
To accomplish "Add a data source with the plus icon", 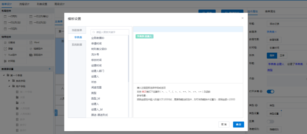I will [50, 69].
